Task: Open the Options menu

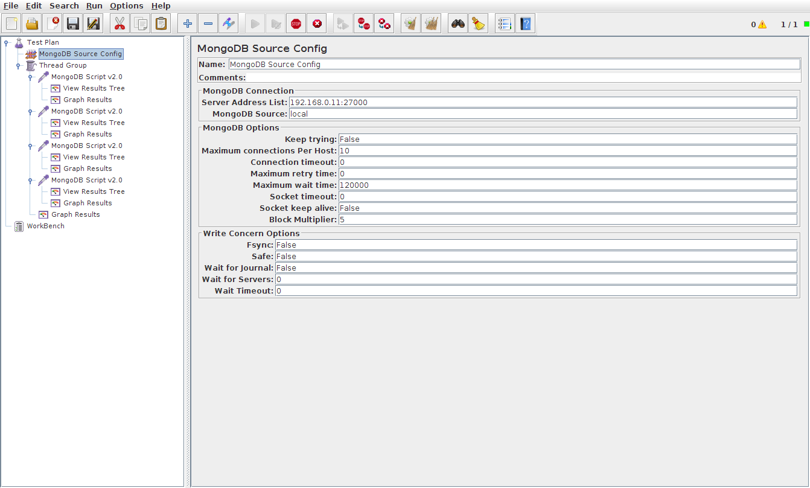Action: tap(127, 5)
